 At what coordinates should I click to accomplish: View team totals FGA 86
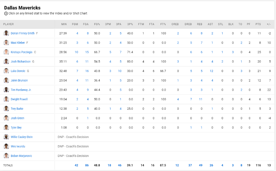[87, 165]
